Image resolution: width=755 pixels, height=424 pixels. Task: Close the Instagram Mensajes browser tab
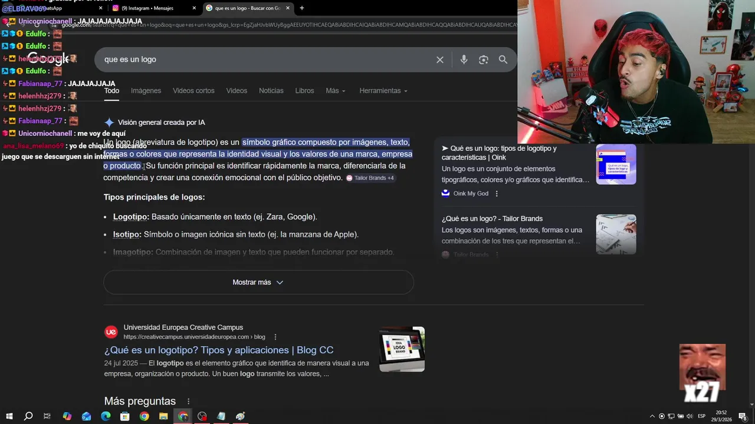coord(194,8)
